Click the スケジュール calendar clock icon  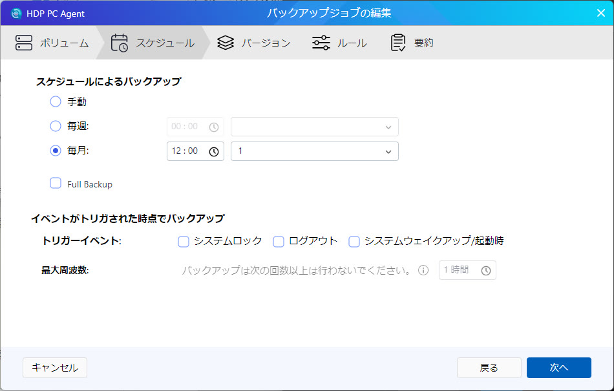point(120,43)
